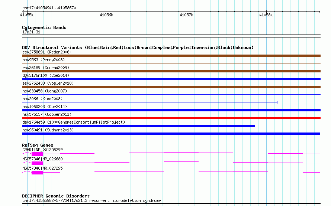Select the brown esv2758691 variant bar

[x=171, y=56]
